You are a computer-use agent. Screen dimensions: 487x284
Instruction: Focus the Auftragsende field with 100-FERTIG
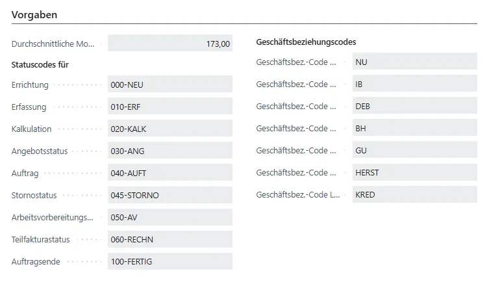coord(170,261)
